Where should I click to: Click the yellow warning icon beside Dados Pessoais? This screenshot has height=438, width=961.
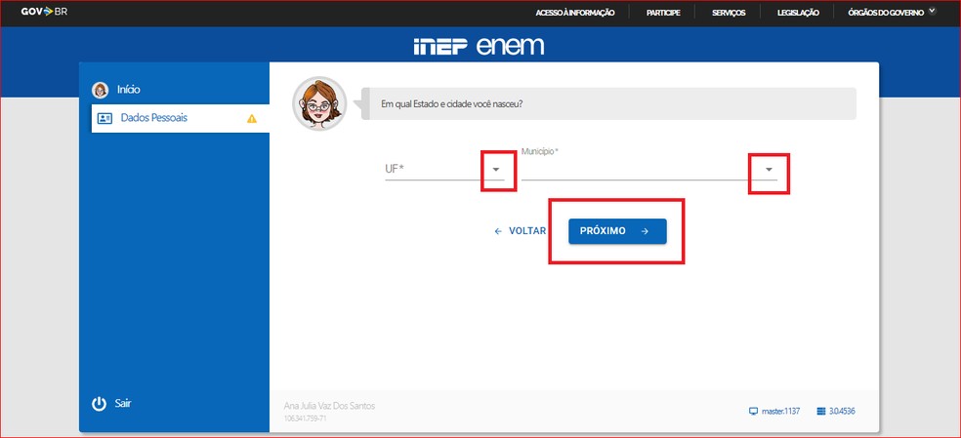click(252, 119)
